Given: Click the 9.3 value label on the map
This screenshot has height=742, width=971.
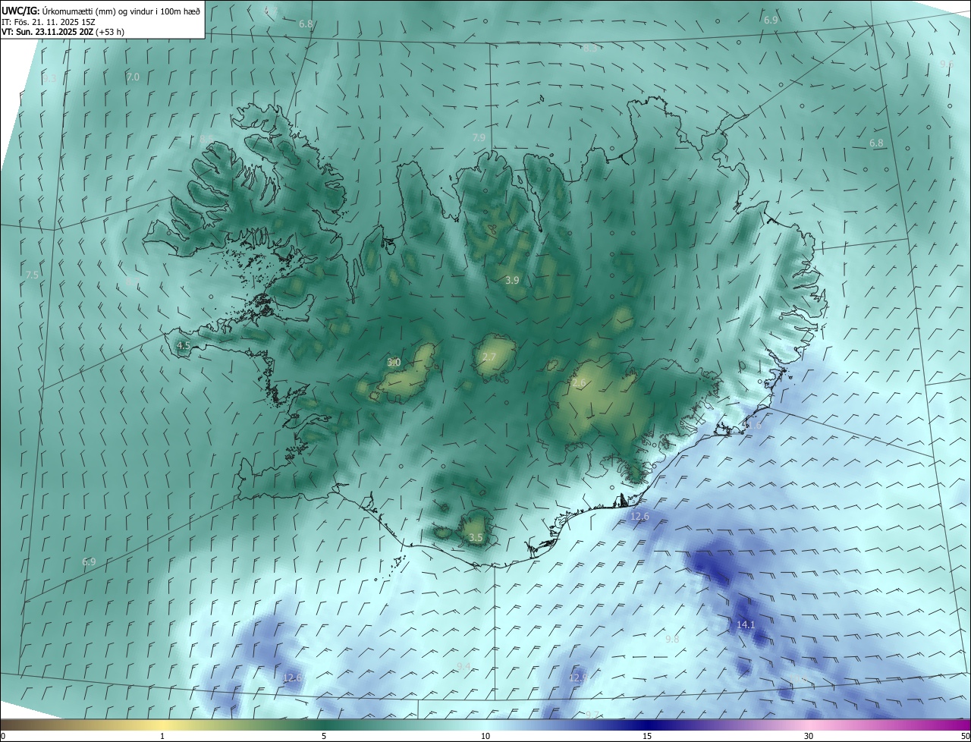Looking at the screenshot, I should coord(49,78).
